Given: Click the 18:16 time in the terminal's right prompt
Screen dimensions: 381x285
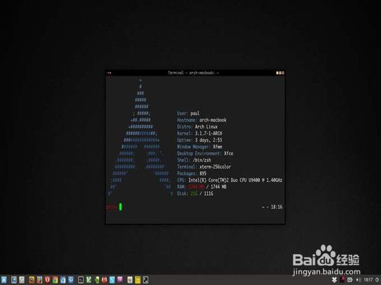Looking at the screenshot, I should point(276,207).
